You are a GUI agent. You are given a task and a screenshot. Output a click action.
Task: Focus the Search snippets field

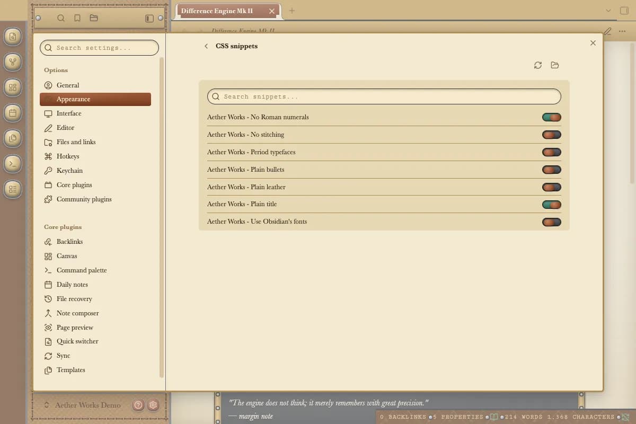point(384,96)
